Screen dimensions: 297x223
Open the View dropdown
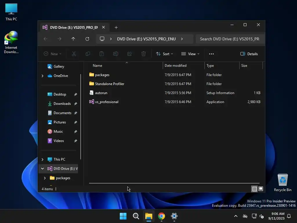click(190, 54)
